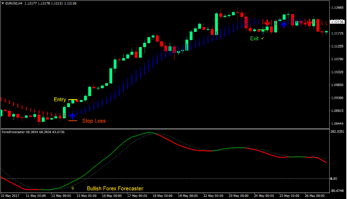Click the 19 May 00:00 date label

(188, 196)
